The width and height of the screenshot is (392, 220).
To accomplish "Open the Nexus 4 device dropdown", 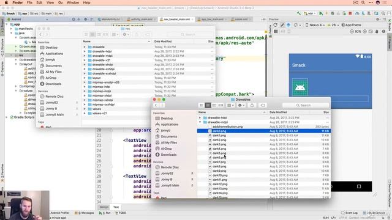I will (315, 25).
